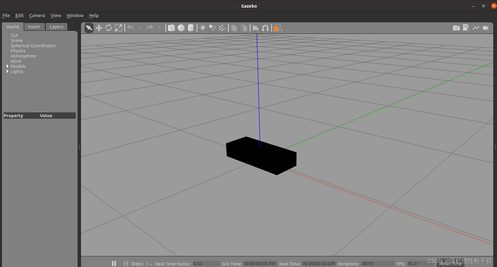Select the arrow selection mode tool
497x267 pixels.
pyautogui.click(x=89, y=28)
